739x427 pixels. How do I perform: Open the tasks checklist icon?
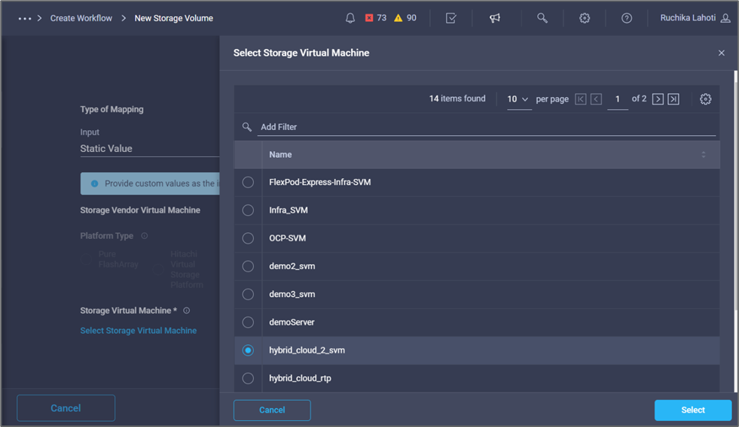(x=450, y=18)
